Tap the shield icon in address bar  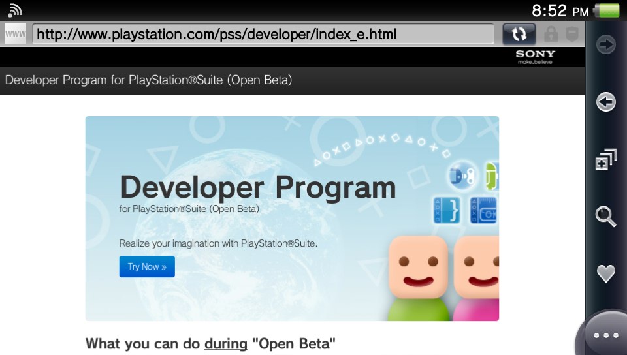pyautogui.click(x=573, y=35)
